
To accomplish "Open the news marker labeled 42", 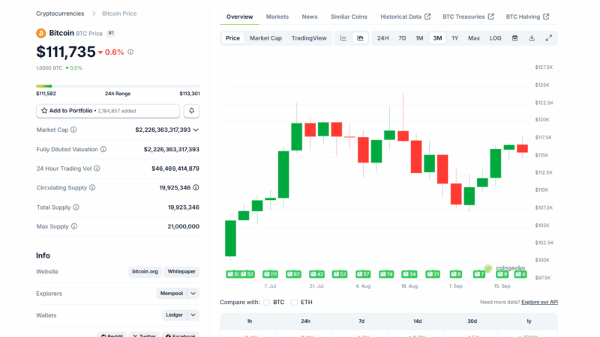I will click(x=316, y=274).
